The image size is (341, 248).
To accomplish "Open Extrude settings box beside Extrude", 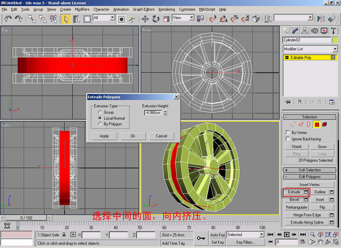I will point(306,192).
